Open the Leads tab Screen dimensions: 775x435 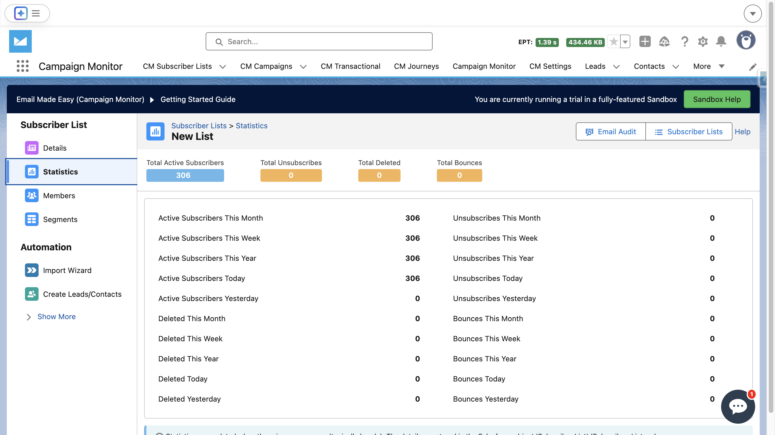tap(595, 66)
